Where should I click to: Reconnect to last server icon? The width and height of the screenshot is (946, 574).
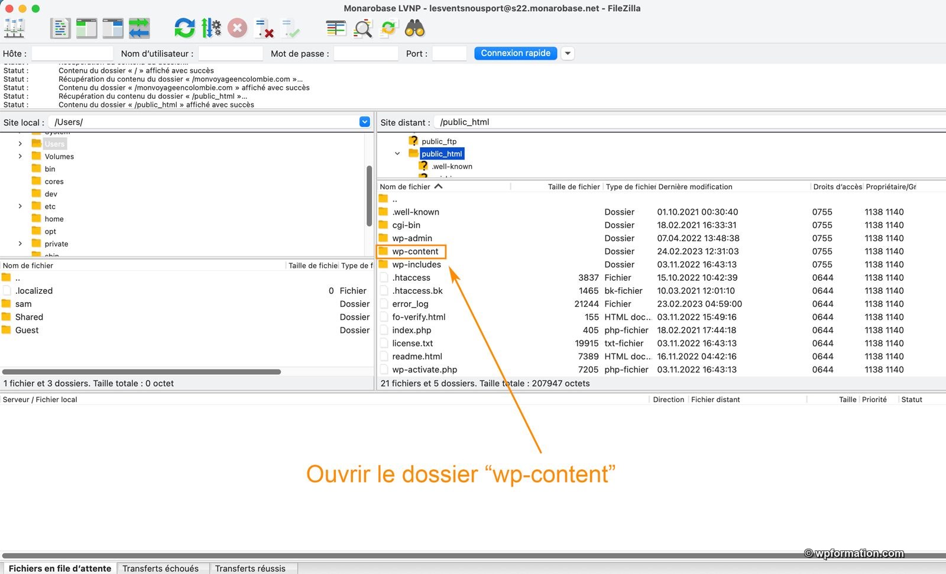pyautogui.click(x=290, y=28)
